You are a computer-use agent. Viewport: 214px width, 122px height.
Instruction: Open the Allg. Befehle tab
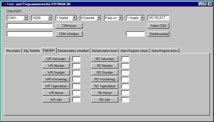31,51
